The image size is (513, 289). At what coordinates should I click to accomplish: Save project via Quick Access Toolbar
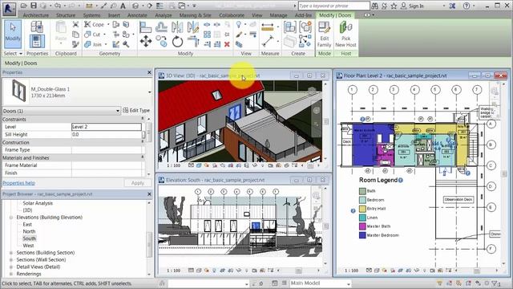point(34,6)
